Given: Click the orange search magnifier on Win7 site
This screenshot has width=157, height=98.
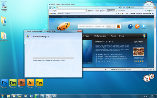Looking at the screenshot, I should (x=119, y=26).
